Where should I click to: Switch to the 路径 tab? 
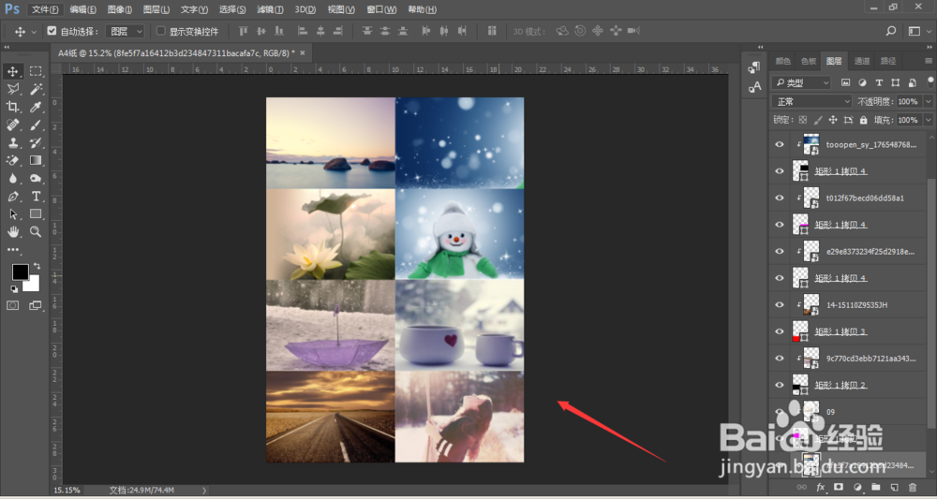[888, 60]
